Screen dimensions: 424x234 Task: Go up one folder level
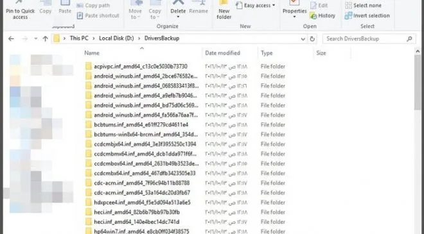(45, 38)
